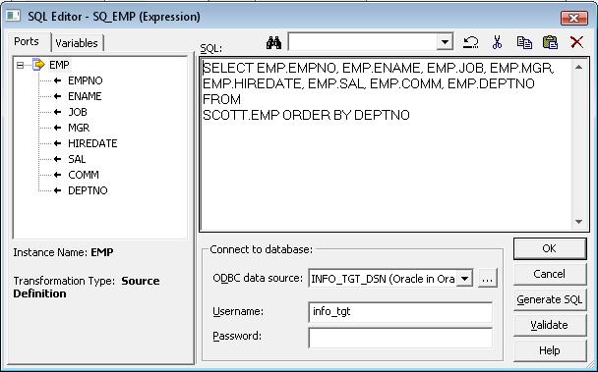Click the ODBC browse ellipsis button
This screenshot has height=372, width=598.
coord(488,279)
